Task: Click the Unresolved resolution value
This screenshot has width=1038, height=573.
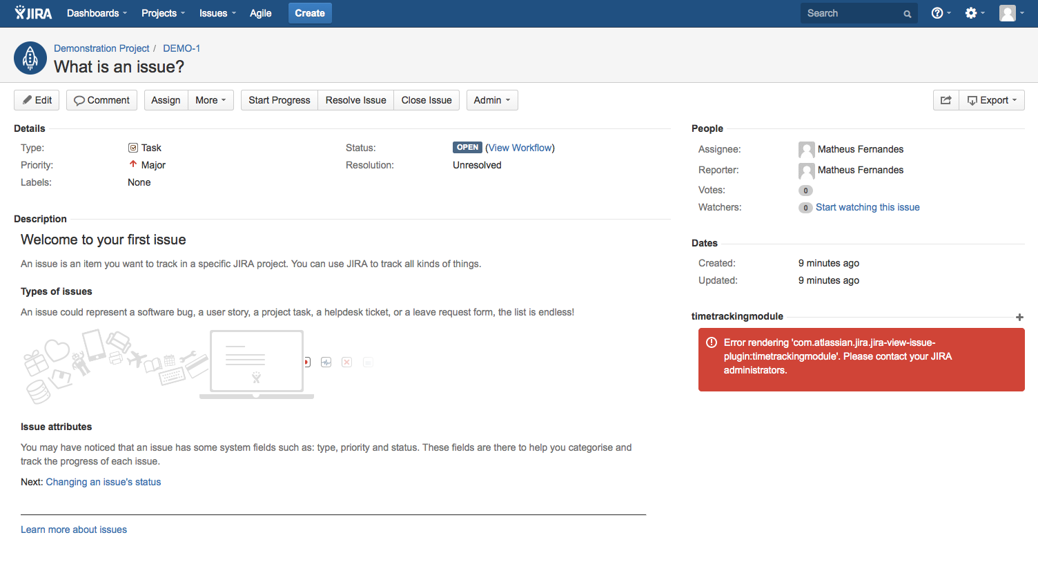Action: tap(477, 165)
